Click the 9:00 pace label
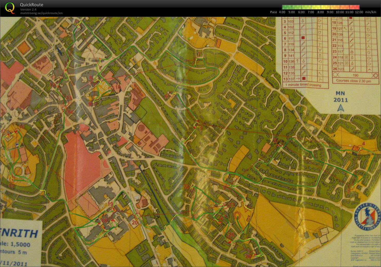 coord(330,12)
